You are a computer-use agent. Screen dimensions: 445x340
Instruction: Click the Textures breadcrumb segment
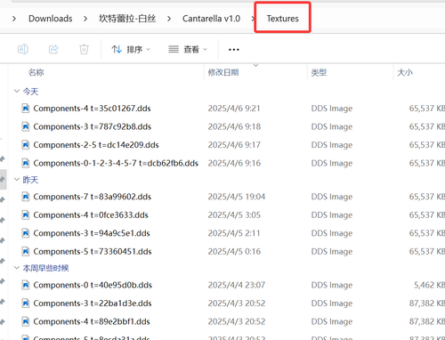(283, 19)
